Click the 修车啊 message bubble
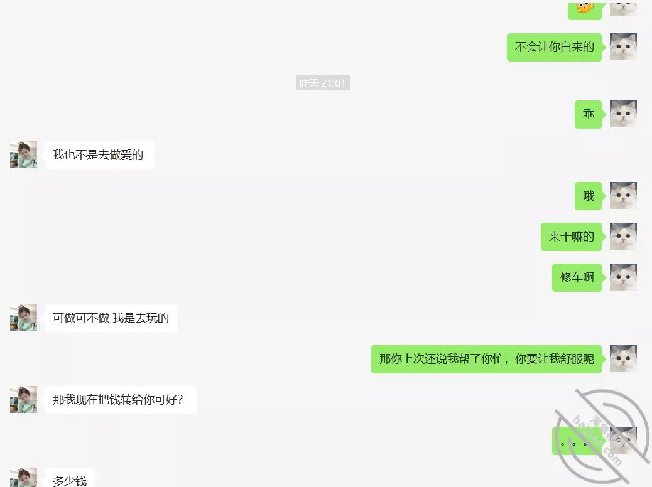 pyautogui.click(x=577, y=277)
